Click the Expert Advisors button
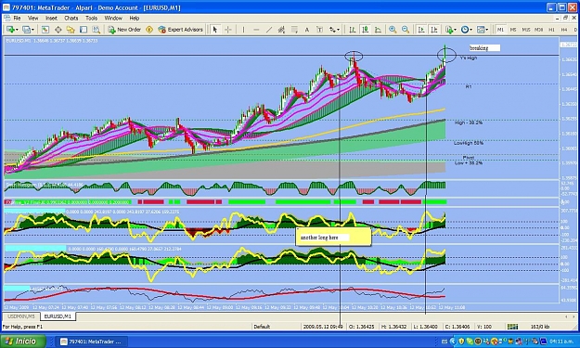Image resolution: width=580 pixels, height=348 pixels. tap(181, 30)
